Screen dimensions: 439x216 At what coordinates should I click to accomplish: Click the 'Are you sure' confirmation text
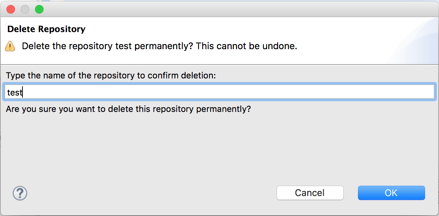pos(128,109)
